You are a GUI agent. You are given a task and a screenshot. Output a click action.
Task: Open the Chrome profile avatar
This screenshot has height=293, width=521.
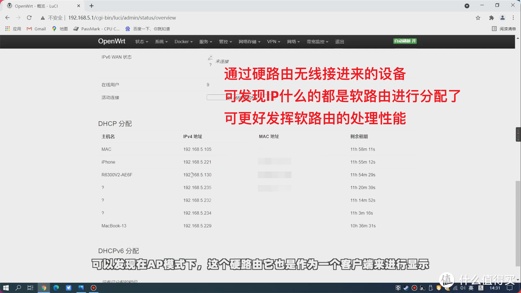click(x=502, y=18)
